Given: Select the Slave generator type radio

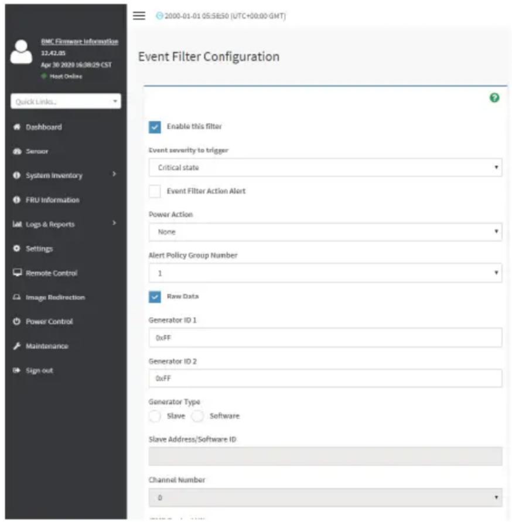Looking at the screenshot, I should click(x=155, y=416).
